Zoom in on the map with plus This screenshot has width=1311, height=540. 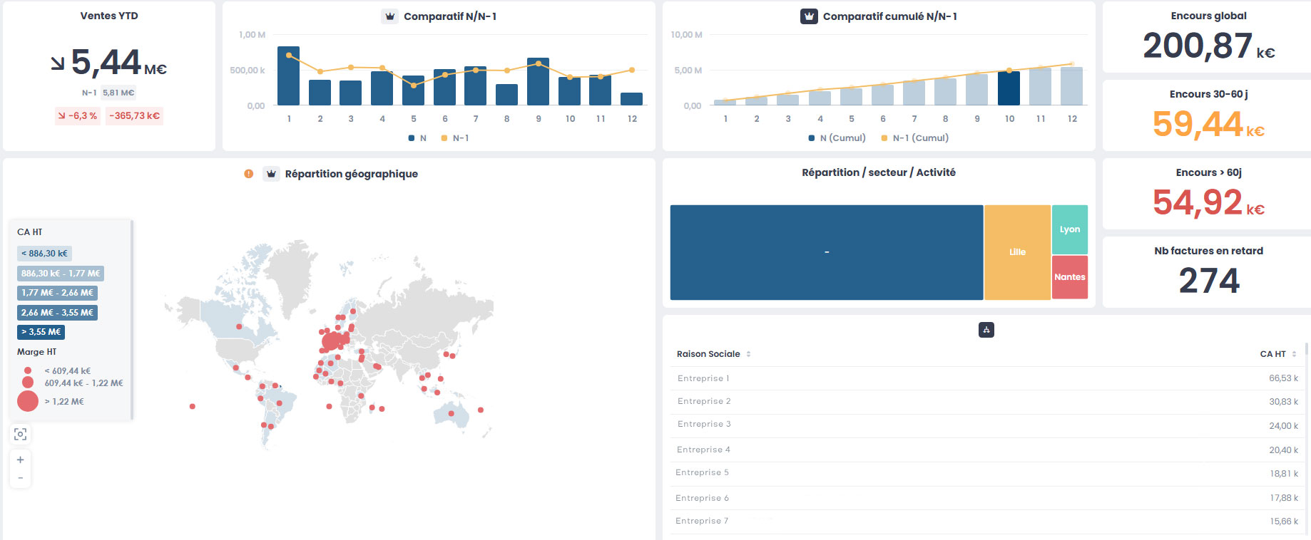click(x=21, y=460)
